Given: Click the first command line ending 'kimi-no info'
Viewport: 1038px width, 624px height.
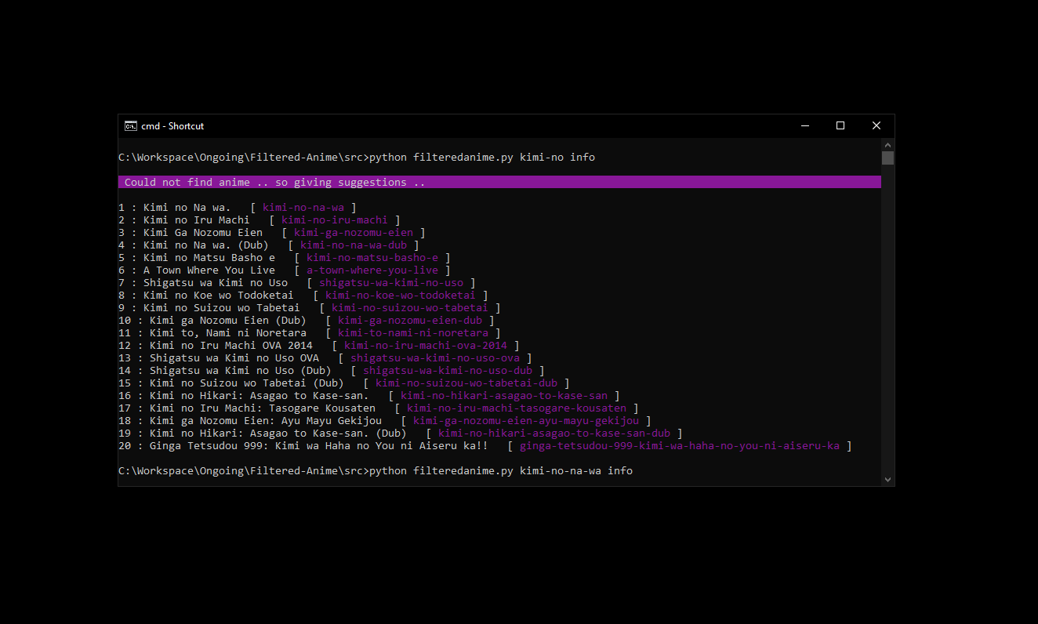Looking at the screenshot, I should pyautogui.click(x=357, y=158).
